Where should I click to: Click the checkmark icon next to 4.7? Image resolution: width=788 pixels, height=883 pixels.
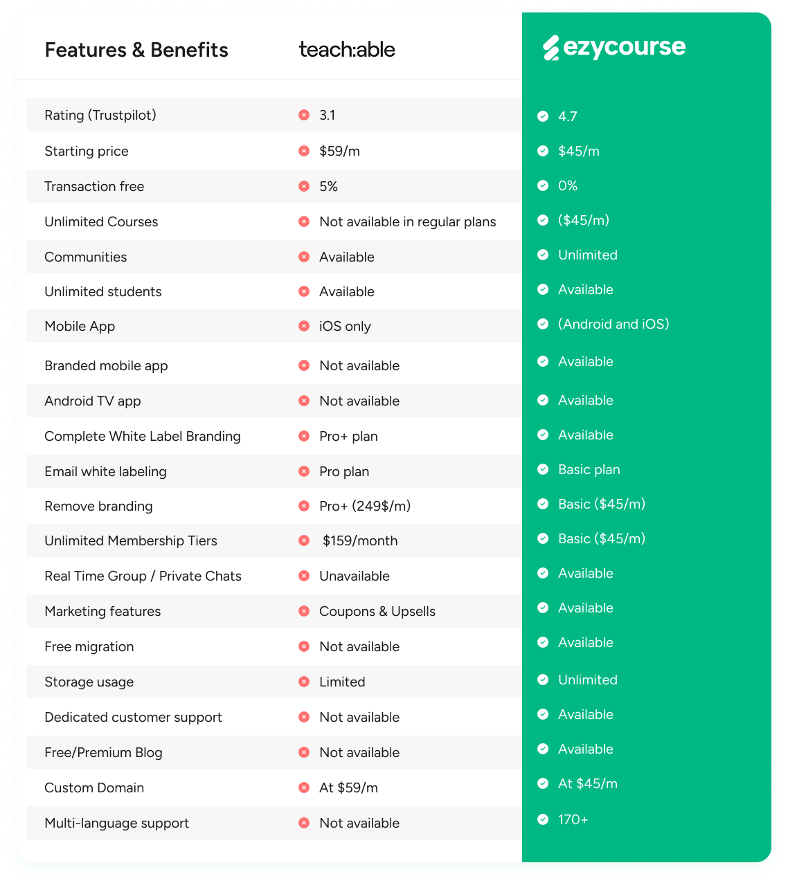click(543, 116)
